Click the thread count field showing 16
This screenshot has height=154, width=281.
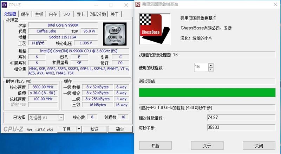coord(201,67)
